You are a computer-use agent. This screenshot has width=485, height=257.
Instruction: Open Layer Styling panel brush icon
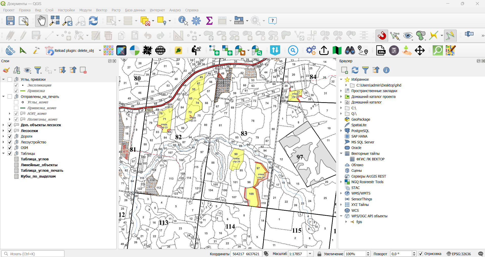click(x=6, y=70)
